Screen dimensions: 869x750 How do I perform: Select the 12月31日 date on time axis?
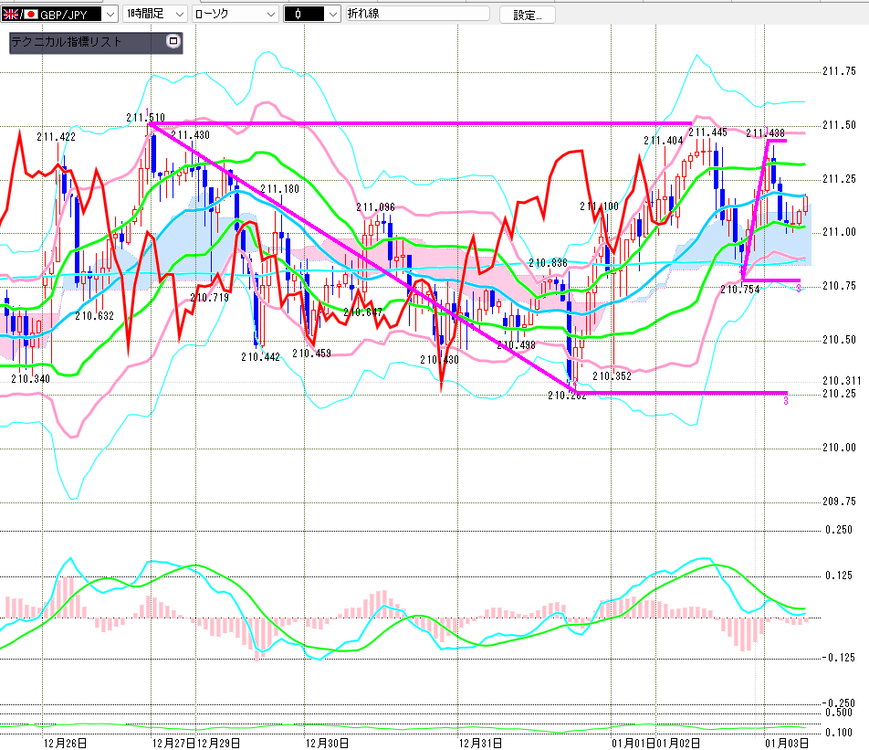tap(480, 743)
